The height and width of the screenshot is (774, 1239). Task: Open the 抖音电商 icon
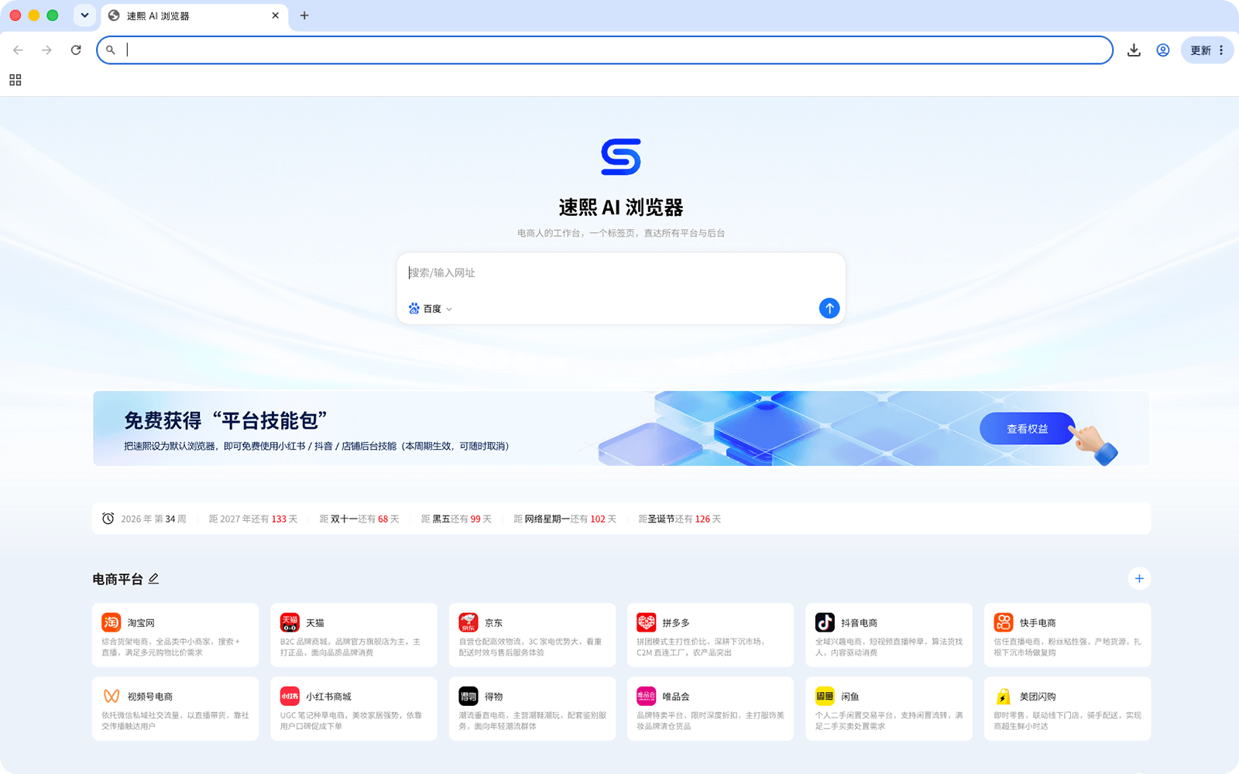[825, 622]
